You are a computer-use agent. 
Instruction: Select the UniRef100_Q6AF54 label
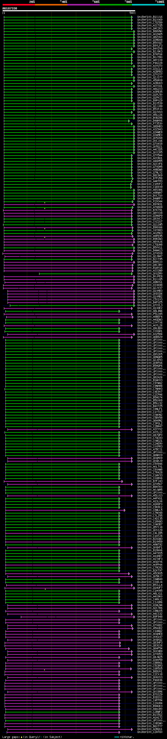(150, 649)
